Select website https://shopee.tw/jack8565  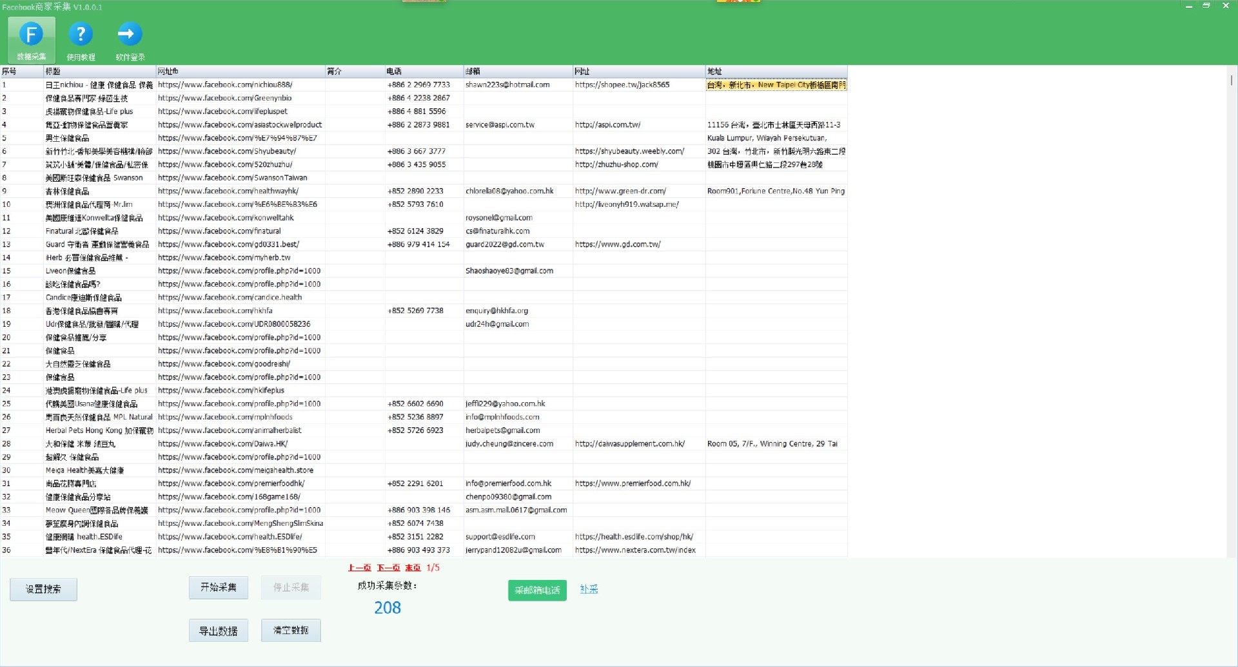pos(639,85)
